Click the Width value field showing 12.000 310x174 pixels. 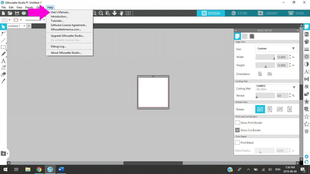[x=282, y=57]
